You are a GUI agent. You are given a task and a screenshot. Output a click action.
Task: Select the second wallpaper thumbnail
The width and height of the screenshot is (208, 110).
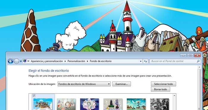66,104
